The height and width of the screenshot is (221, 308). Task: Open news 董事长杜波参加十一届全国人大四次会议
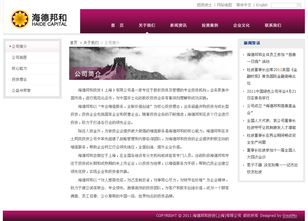tap(271, 154)
